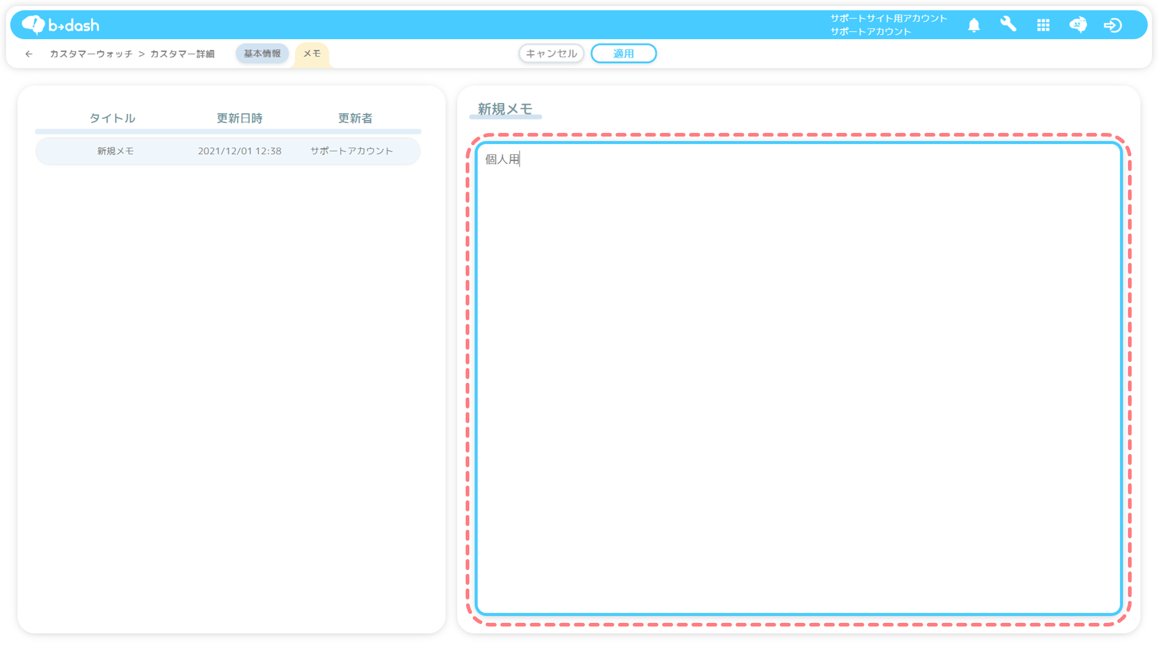Screen dimensions: 1158x651
Task: Click カスタマーウォッチ breadcrumb link
Action: click(91, 54)
